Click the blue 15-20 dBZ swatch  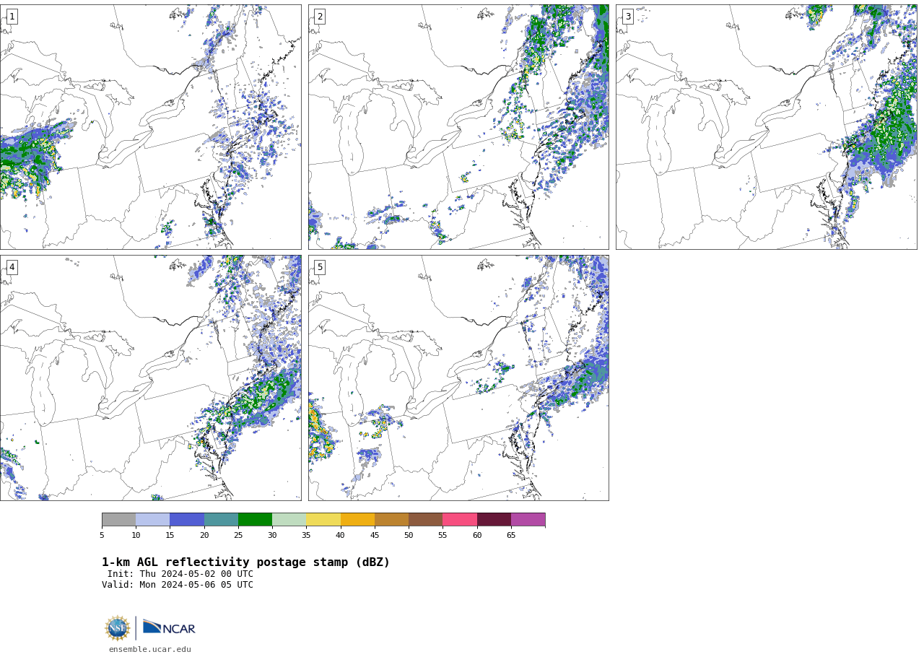pos(187,520)
